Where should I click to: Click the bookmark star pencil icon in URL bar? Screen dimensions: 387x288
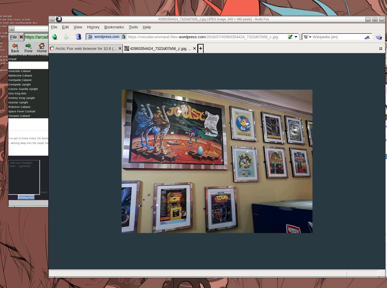click(x=290, y=37)
